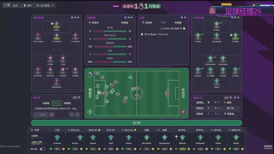Image resolution: width=274 pixels, height=154 pixels.
Task: Expand the 替补席 panel with 展开
Action: [76, 98]
